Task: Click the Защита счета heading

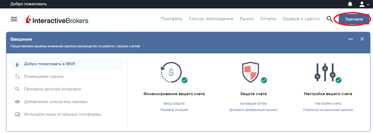Action: click(253, 94)
